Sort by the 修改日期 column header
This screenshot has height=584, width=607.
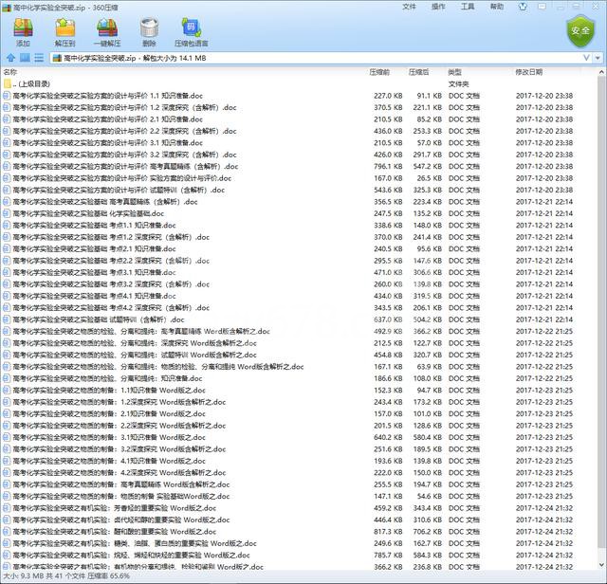pos(529,72)
